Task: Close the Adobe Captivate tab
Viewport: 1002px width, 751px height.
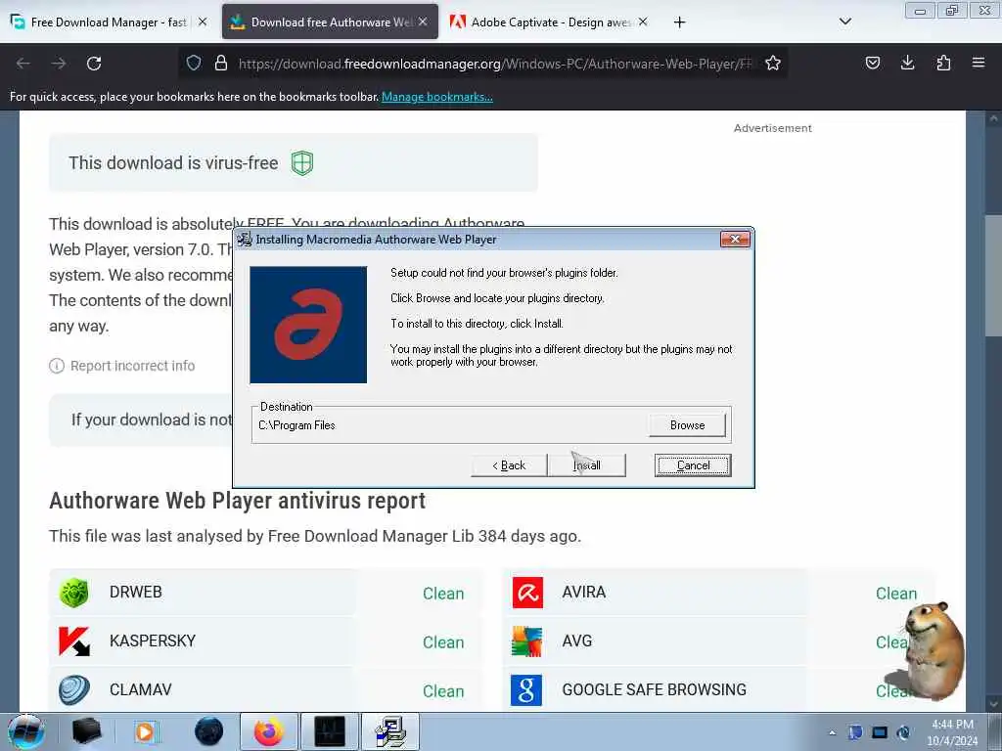Action: pyautogui.click(x=643, y=22)
